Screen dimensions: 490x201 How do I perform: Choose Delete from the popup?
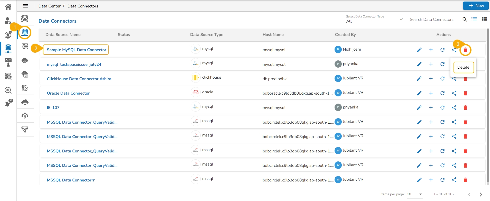(x=463, y=67)
